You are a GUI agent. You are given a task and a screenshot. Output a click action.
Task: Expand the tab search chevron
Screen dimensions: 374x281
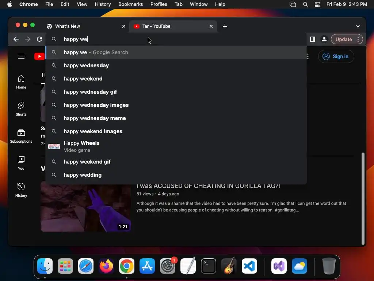pyautogui.click(x=358, y=26)
